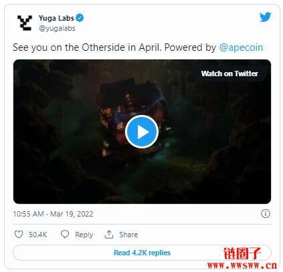Screen dimensions: 283x272
Task: Click the 50.4K likes count
Action: coord(38,235)
